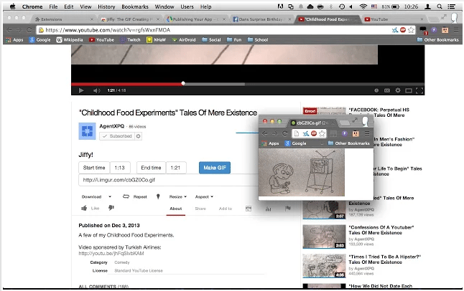Open subscription settings gear next to Subscribed
Viewport: 464px width, 291px height.
tap(138, 136)
